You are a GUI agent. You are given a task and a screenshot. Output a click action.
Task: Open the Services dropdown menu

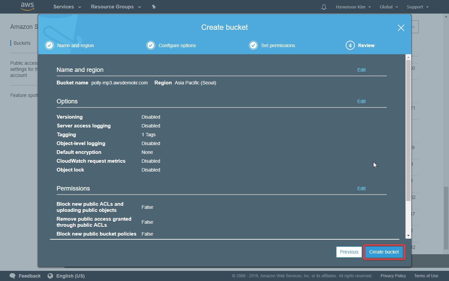click(x=67, y=7)
